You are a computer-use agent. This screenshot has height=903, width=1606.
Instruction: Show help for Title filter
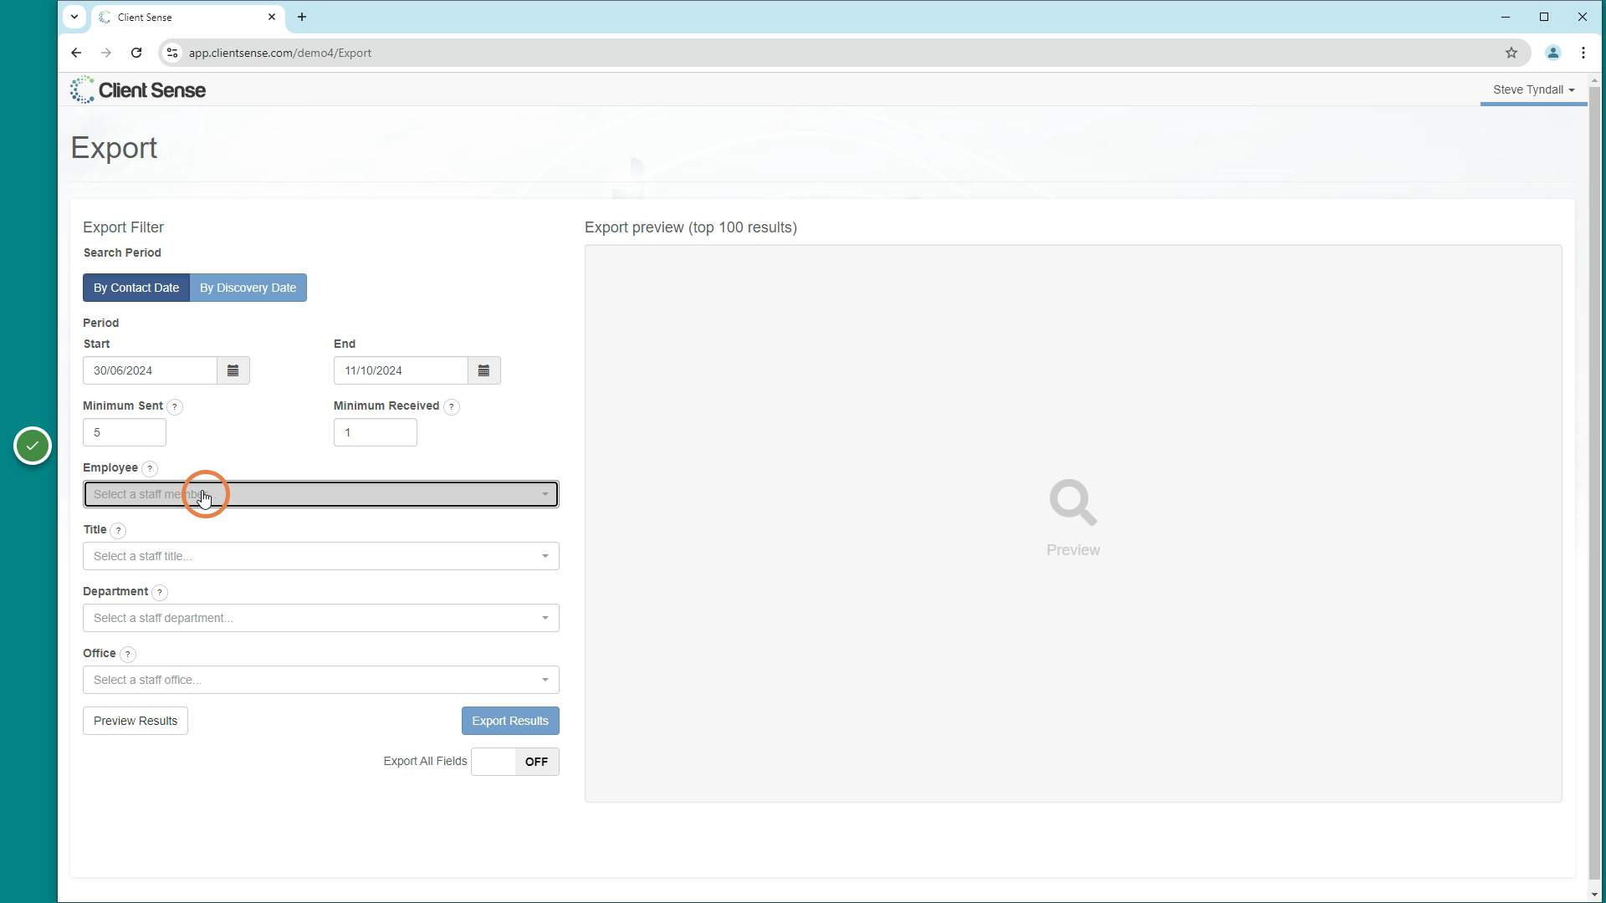119,531
